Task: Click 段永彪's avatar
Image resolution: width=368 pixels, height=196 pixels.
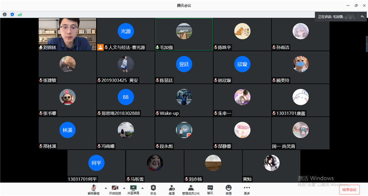Action: click(184, 130)
